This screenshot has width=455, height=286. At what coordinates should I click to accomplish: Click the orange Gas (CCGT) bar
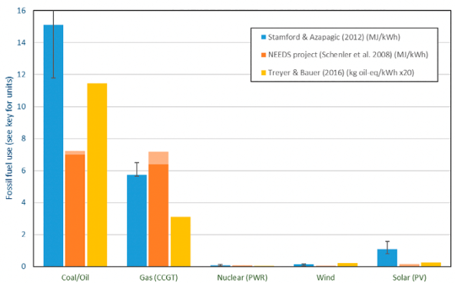(158, 209)
